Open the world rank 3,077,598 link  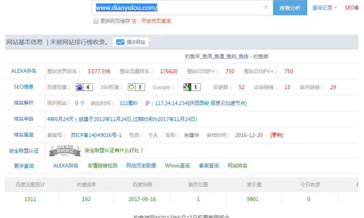click(99, 71)
